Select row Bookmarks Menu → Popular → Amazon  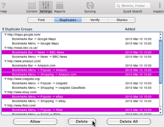80,70
